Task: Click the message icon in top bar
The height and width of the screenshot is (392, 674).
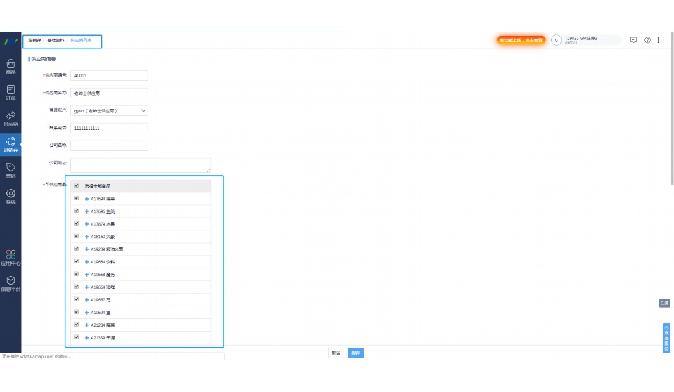Action: [633, 40]
